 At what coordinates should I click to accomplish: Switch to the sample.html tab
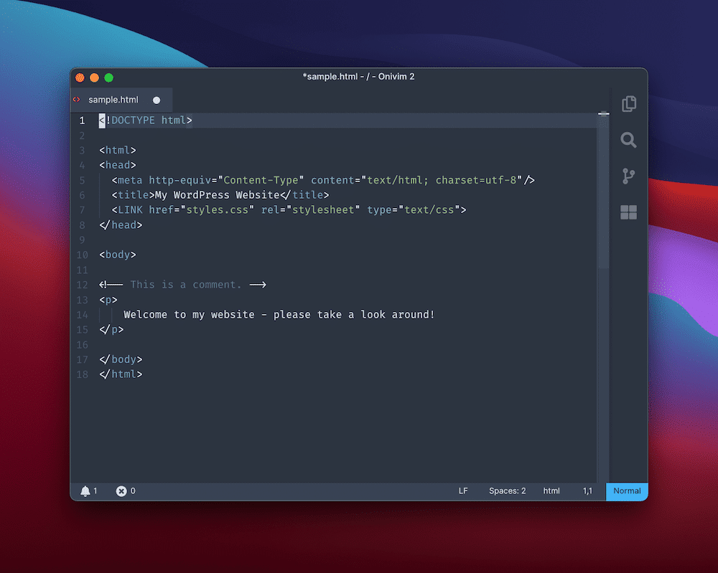pyautogui.click(x=115, y=100)
